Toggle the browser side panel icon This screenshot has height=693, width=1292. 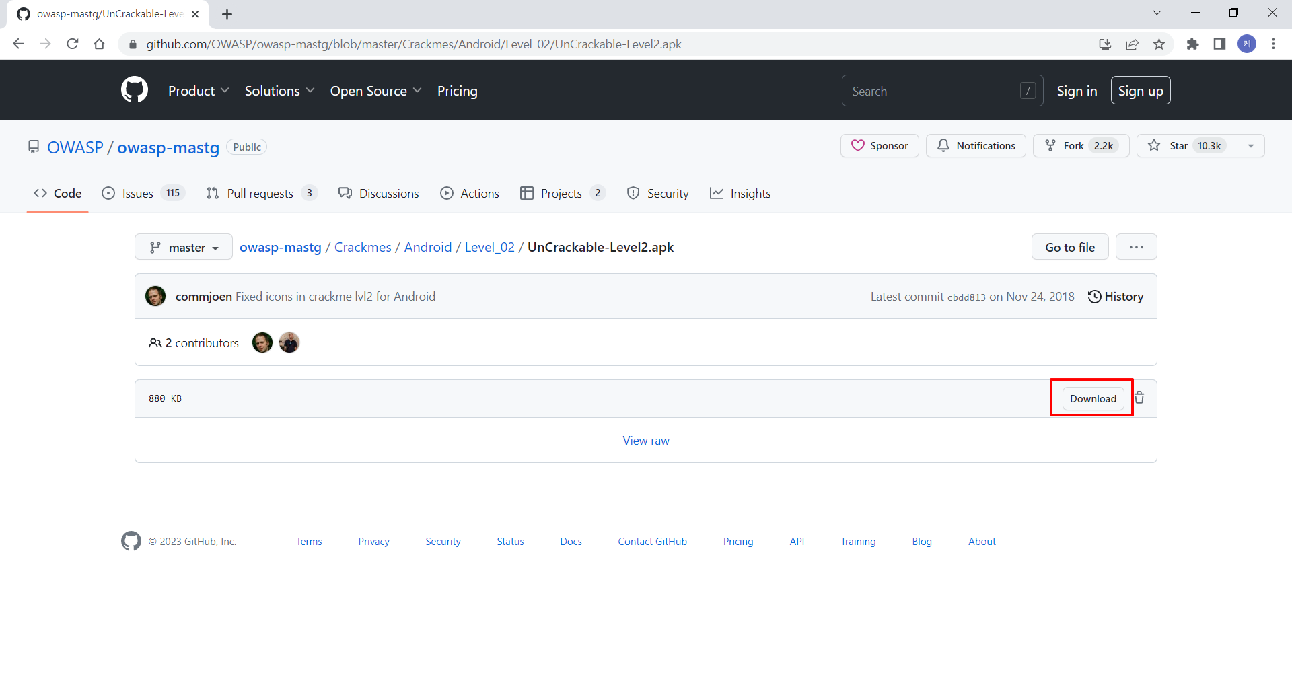coord(1219,44)
